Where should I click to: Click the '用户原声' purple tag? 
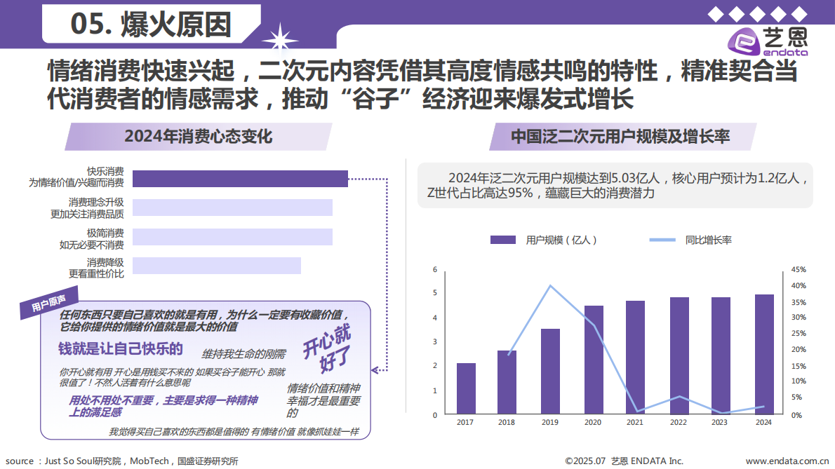(x=49, y=303)
